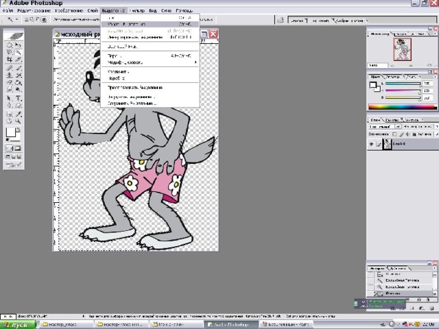Image resolution: width=439 pixels, height=329 pixels.
Task: Click the color spectrum ramp in Color panel
Action: 403,107
